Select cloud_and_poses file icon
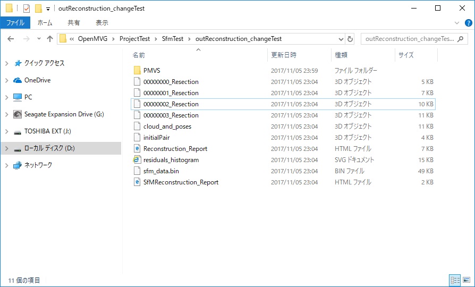The width and height of the screenshot is (475, 287). click(x=137, y=126)
